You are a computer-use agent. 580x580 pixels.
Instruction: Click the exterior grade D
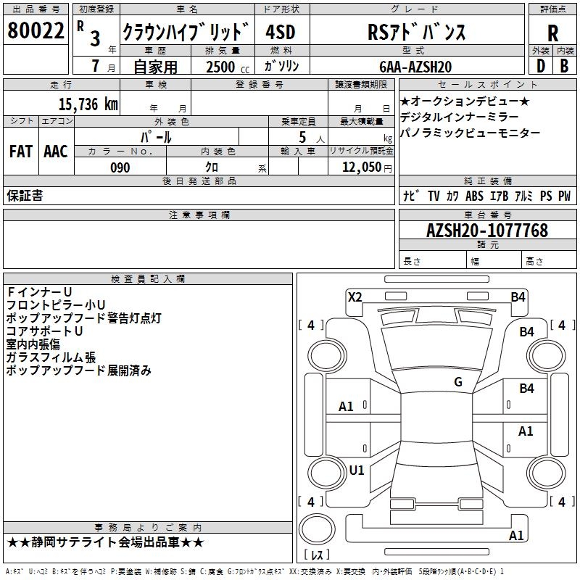(541, 66)
